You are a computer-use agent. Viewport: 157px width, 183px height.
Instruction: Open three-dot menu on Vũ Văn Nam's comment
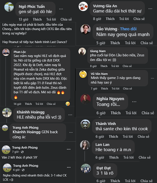click(x=152, y=78)
